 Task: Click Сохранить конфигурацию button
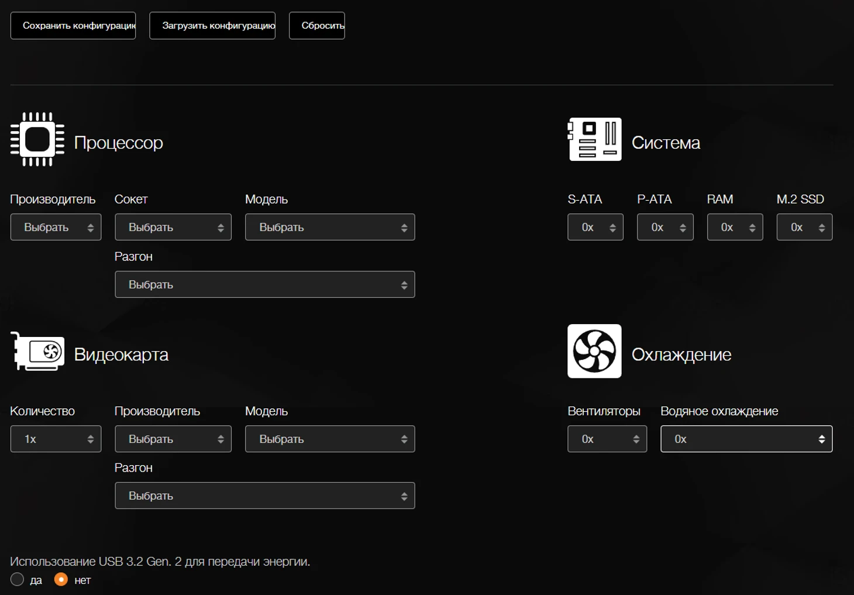coord(73,26)
